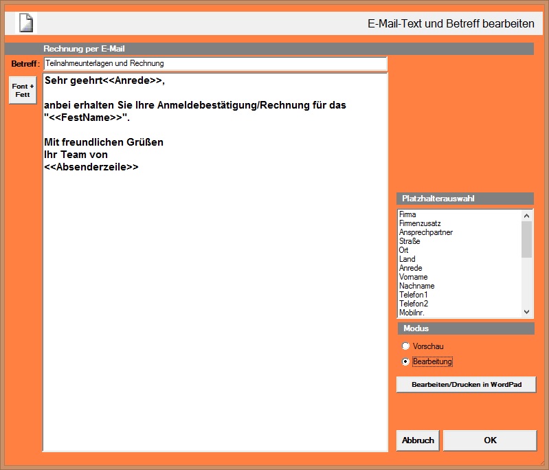Select Firma in the placeholder list

[408, 214]
